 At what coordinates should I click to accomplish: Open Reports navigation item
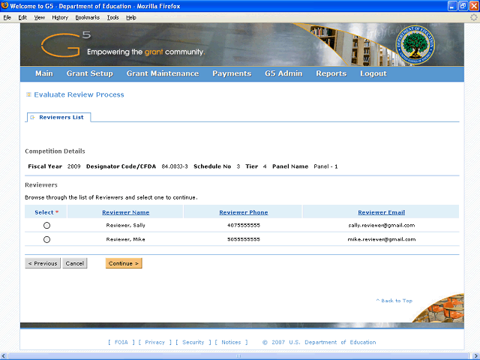[x=331, y=73]
